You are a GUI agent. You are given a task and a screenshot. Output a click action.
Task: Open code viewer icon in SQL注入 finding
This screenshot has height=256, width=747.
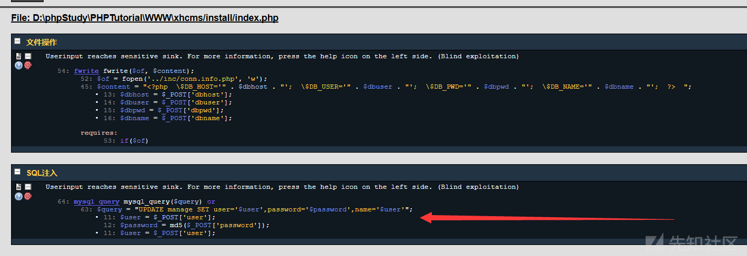click(x=18, y=187)
